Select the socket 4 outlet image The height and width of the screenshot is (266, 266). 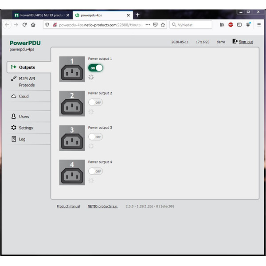pyautogui.click(x=72, y=173)
